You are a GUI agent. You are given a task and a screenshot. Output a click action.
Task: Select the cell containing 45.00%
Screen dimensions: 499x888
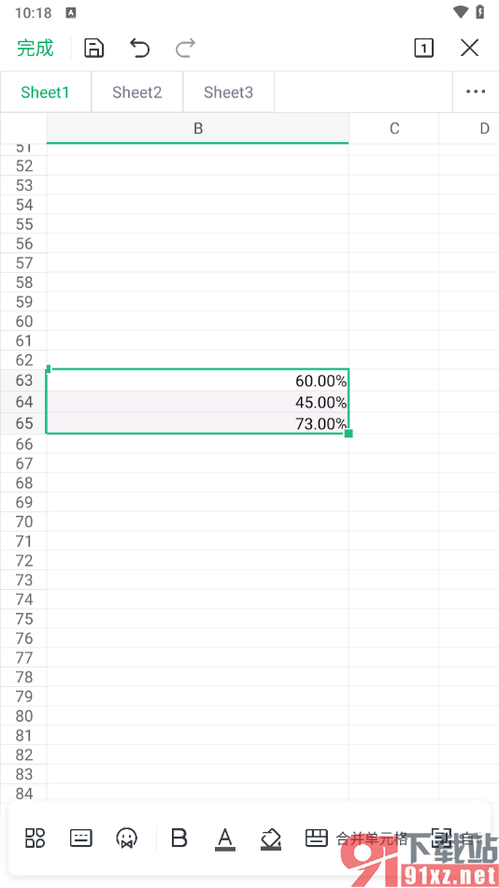[198, 402]
